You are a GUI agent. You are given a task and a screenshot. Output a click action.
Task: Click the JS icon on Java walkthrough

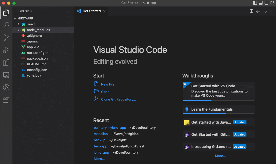point(187,123)
